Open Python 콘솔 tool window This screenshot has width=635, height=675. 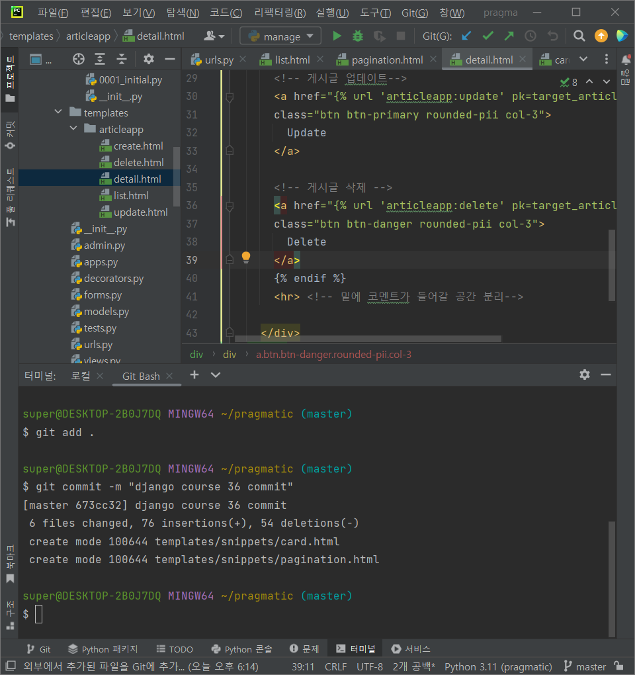tap(242, 649)
